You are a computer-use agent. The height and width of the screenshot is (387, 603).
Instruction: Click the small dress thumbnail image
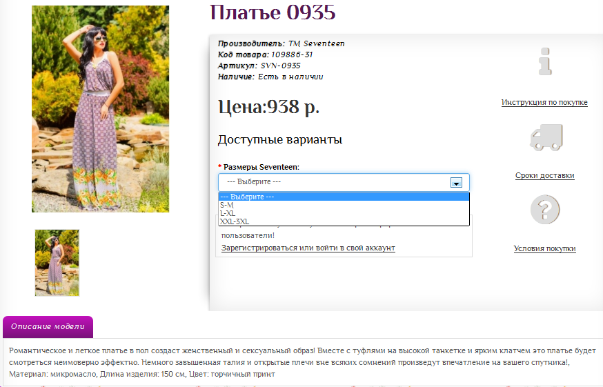click(x=57, y=263)
